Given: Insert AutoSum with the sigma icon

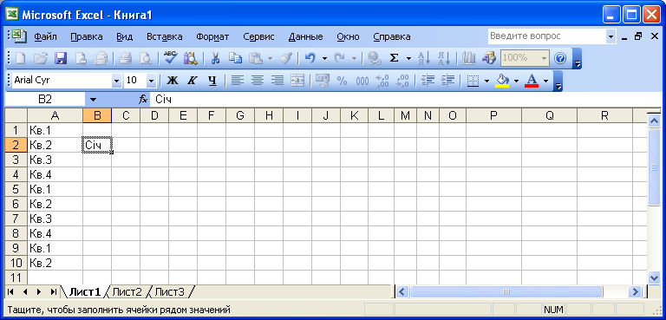Looking at the screenshot, I should click(395, 58).
